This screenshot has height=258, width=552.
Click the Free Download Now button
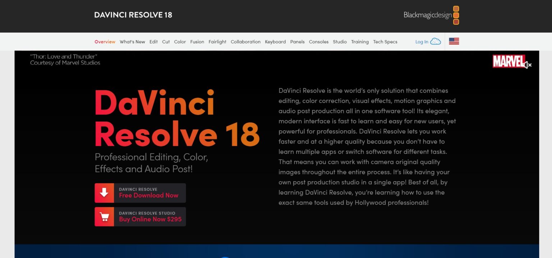click(149, 195)
